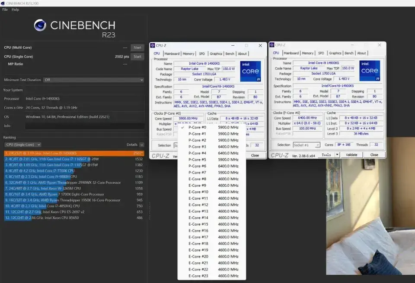This screenshot has height=283, width=415.
Task: Switch to Mainboard tab in left CPU-Z
Action: 172,53
